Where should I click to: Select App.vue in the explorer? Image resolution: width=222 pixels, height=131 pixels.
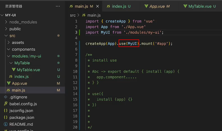click(x=19, y=83)
